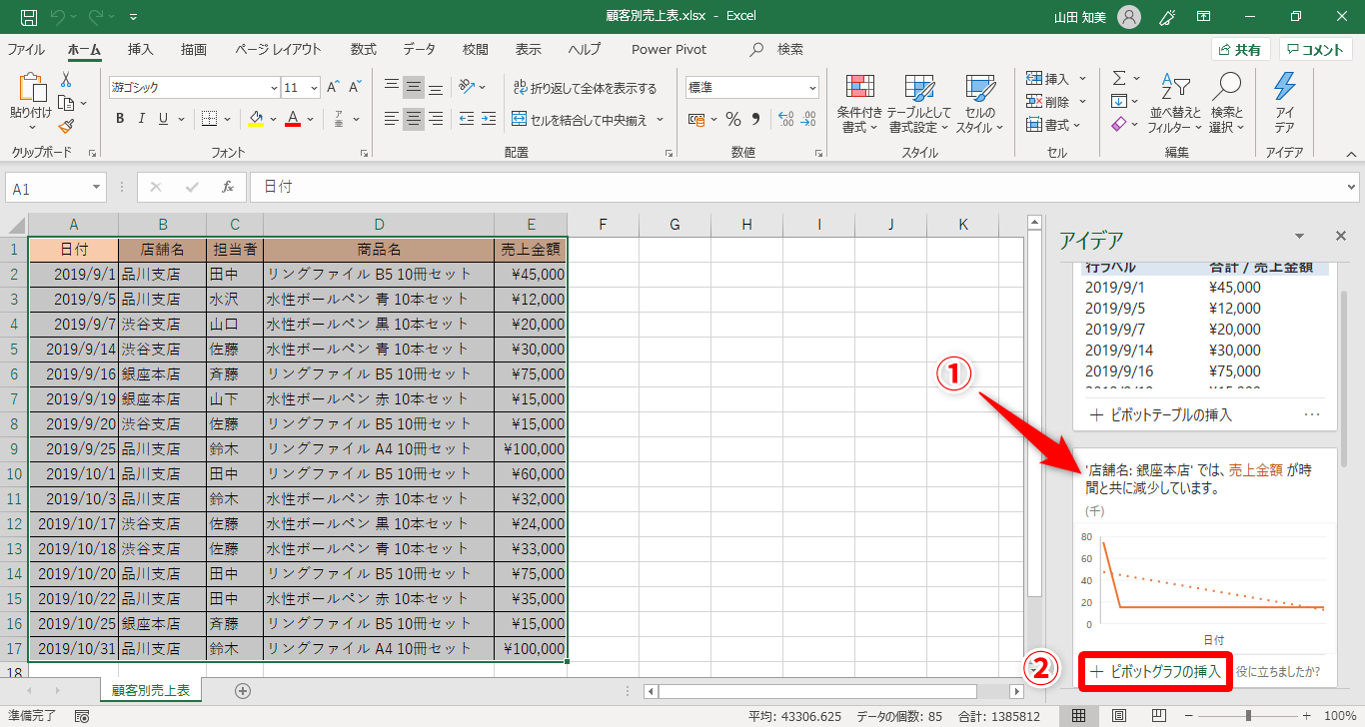Switch to the 数式 tab

point(364,50)
